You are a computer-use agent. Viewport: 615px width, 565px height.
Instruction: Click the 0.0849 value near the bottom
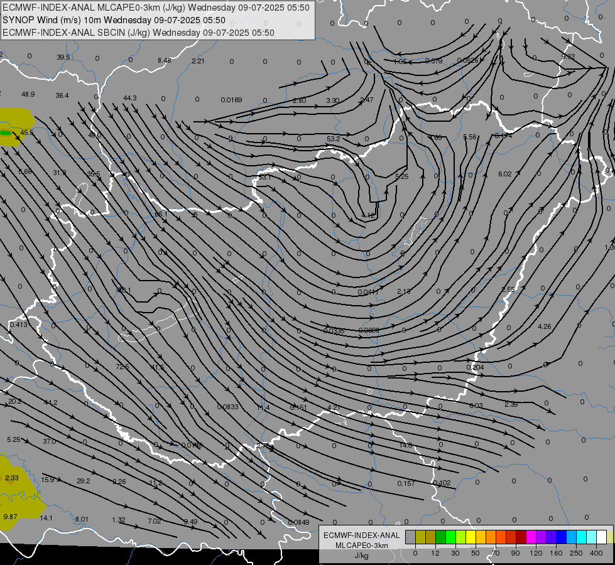(298, 522)
